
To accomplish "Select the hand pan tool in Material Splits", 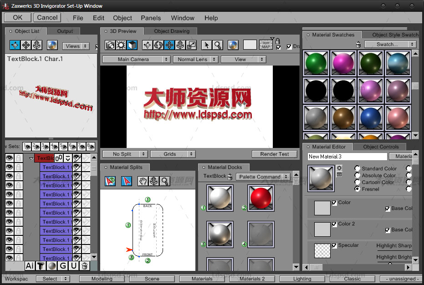I will click(143, 181).
